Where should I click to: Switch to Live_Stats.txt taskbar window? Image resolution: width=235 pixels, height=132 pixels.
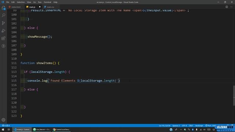click(x=41, y=129)
